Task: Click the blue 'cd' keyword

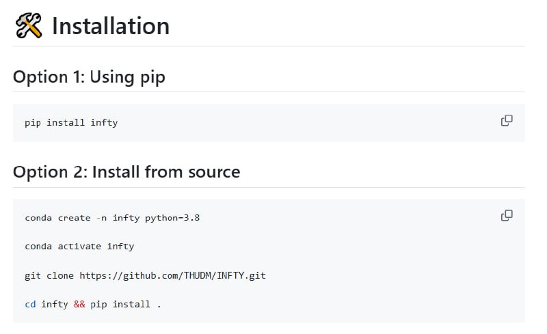Action: (x=30, y=304)
